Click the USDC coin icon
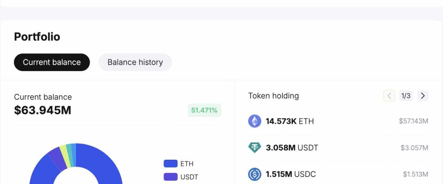This screenshot has width=443, height=184. [254, 174]
